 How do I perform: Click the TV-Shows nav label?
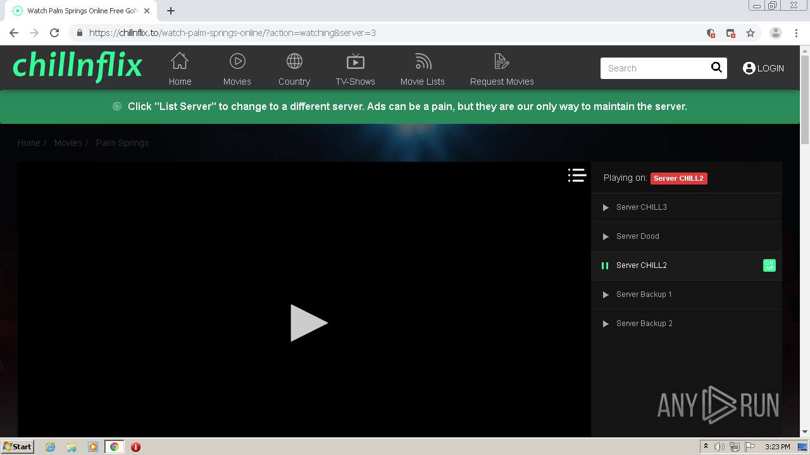click(x=356, y=82)
